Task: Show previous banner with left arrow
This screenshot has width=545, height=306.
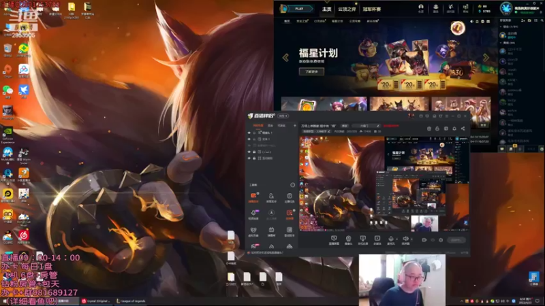Action: (285, 57)
